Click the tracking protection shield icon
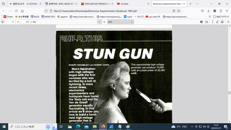This screenshot has width=231, height=130. (x=46, y=11)
